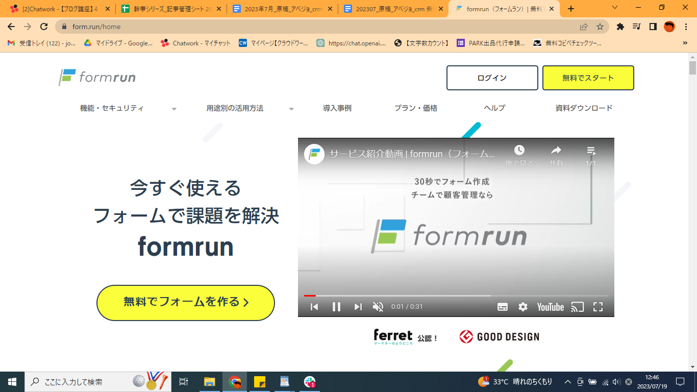Screen dimensions: 697x392
Task: Open the Chatwork マイチャット bookmark
Action: (x=195, y=43)
